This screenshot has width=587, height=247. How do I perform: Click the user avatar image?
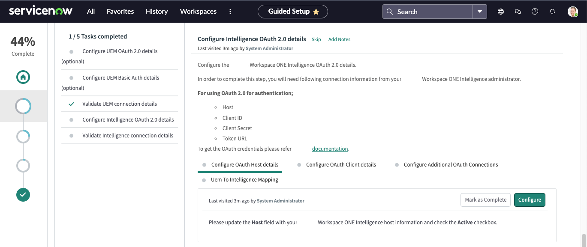point(572,11)
